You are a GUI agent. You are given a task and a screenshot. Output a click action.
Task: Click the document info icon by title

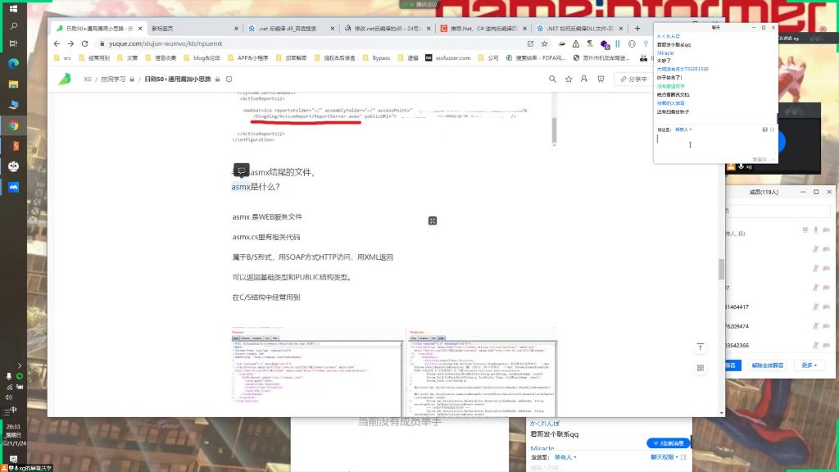(229, 79)
